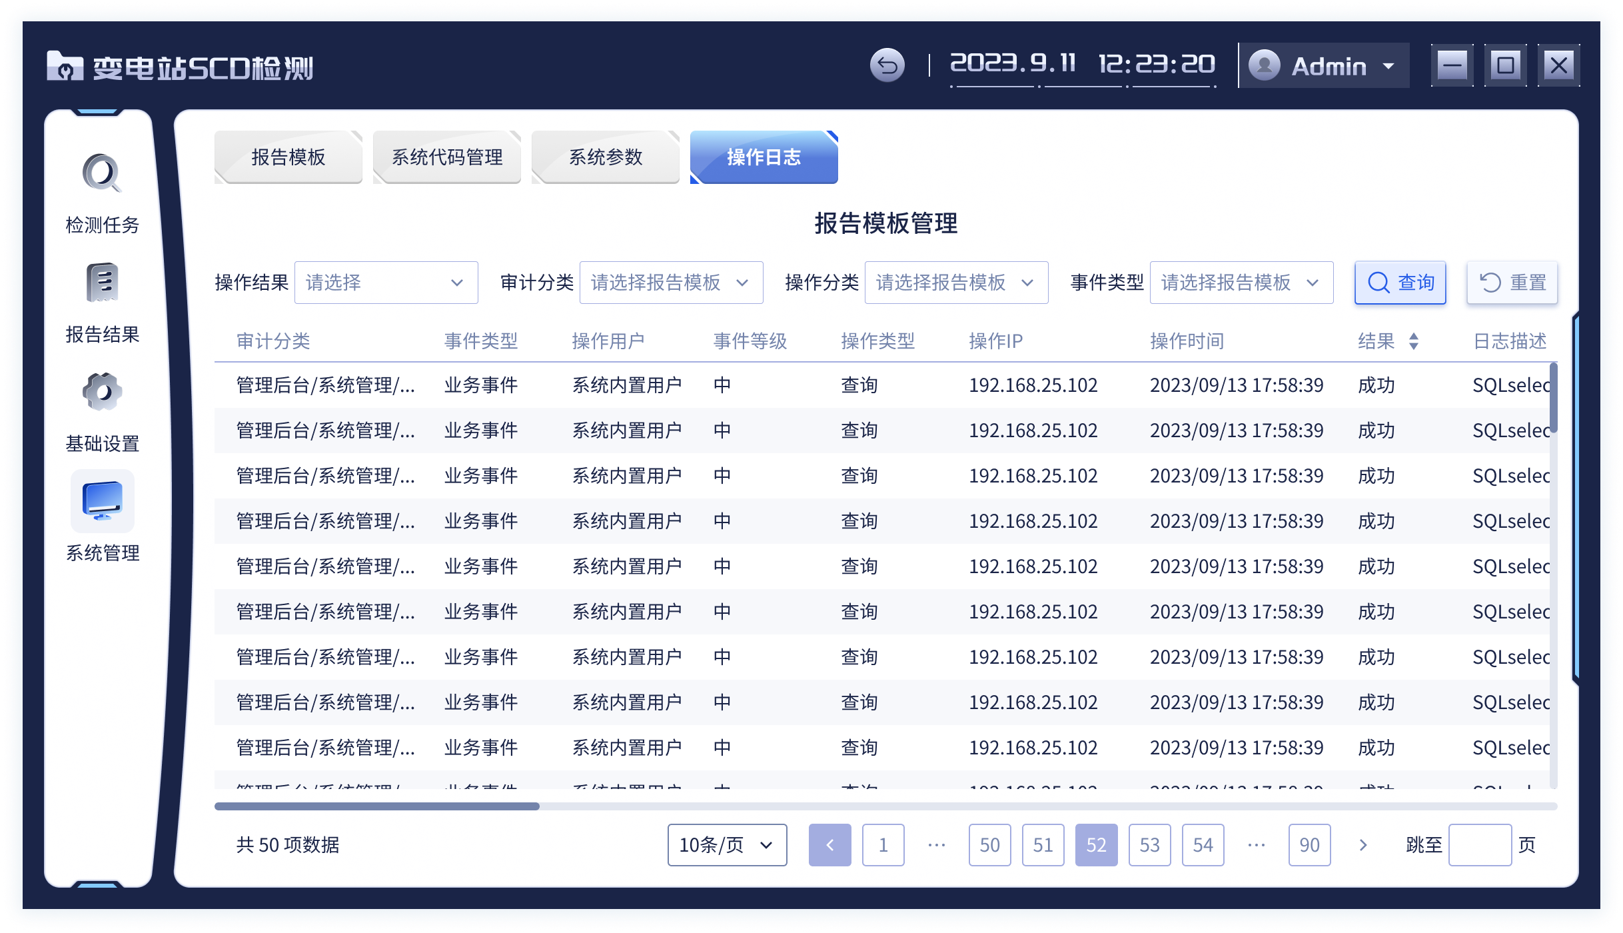
Task: Sort by the 结果 column arrows
Action: (x=1414, y=341)
